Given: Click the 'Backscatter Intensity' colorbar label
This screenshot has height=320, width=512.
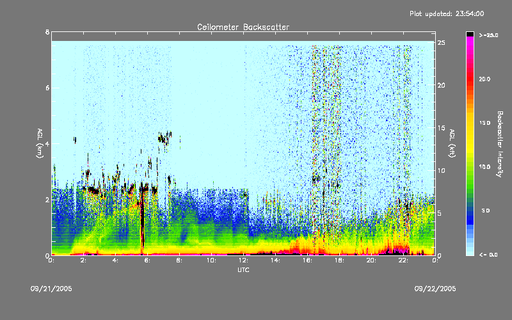Looking at the screenshot, I should point(500,144).
